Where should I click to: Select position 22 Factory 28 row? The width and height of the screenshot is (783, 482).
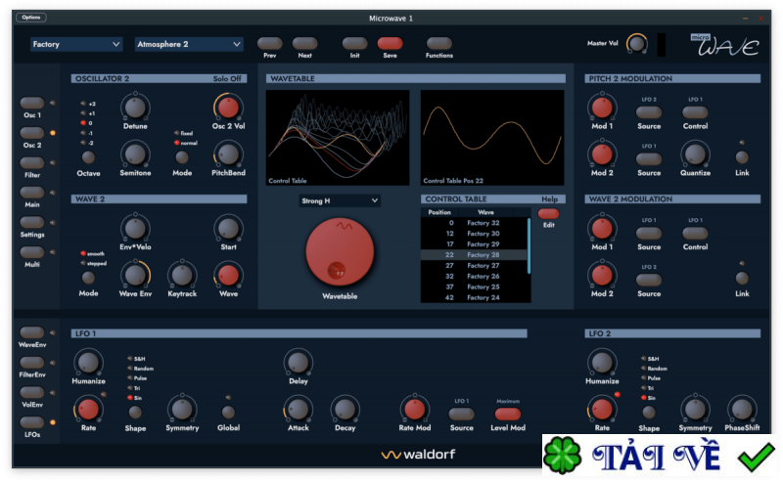tap(475, 255)
